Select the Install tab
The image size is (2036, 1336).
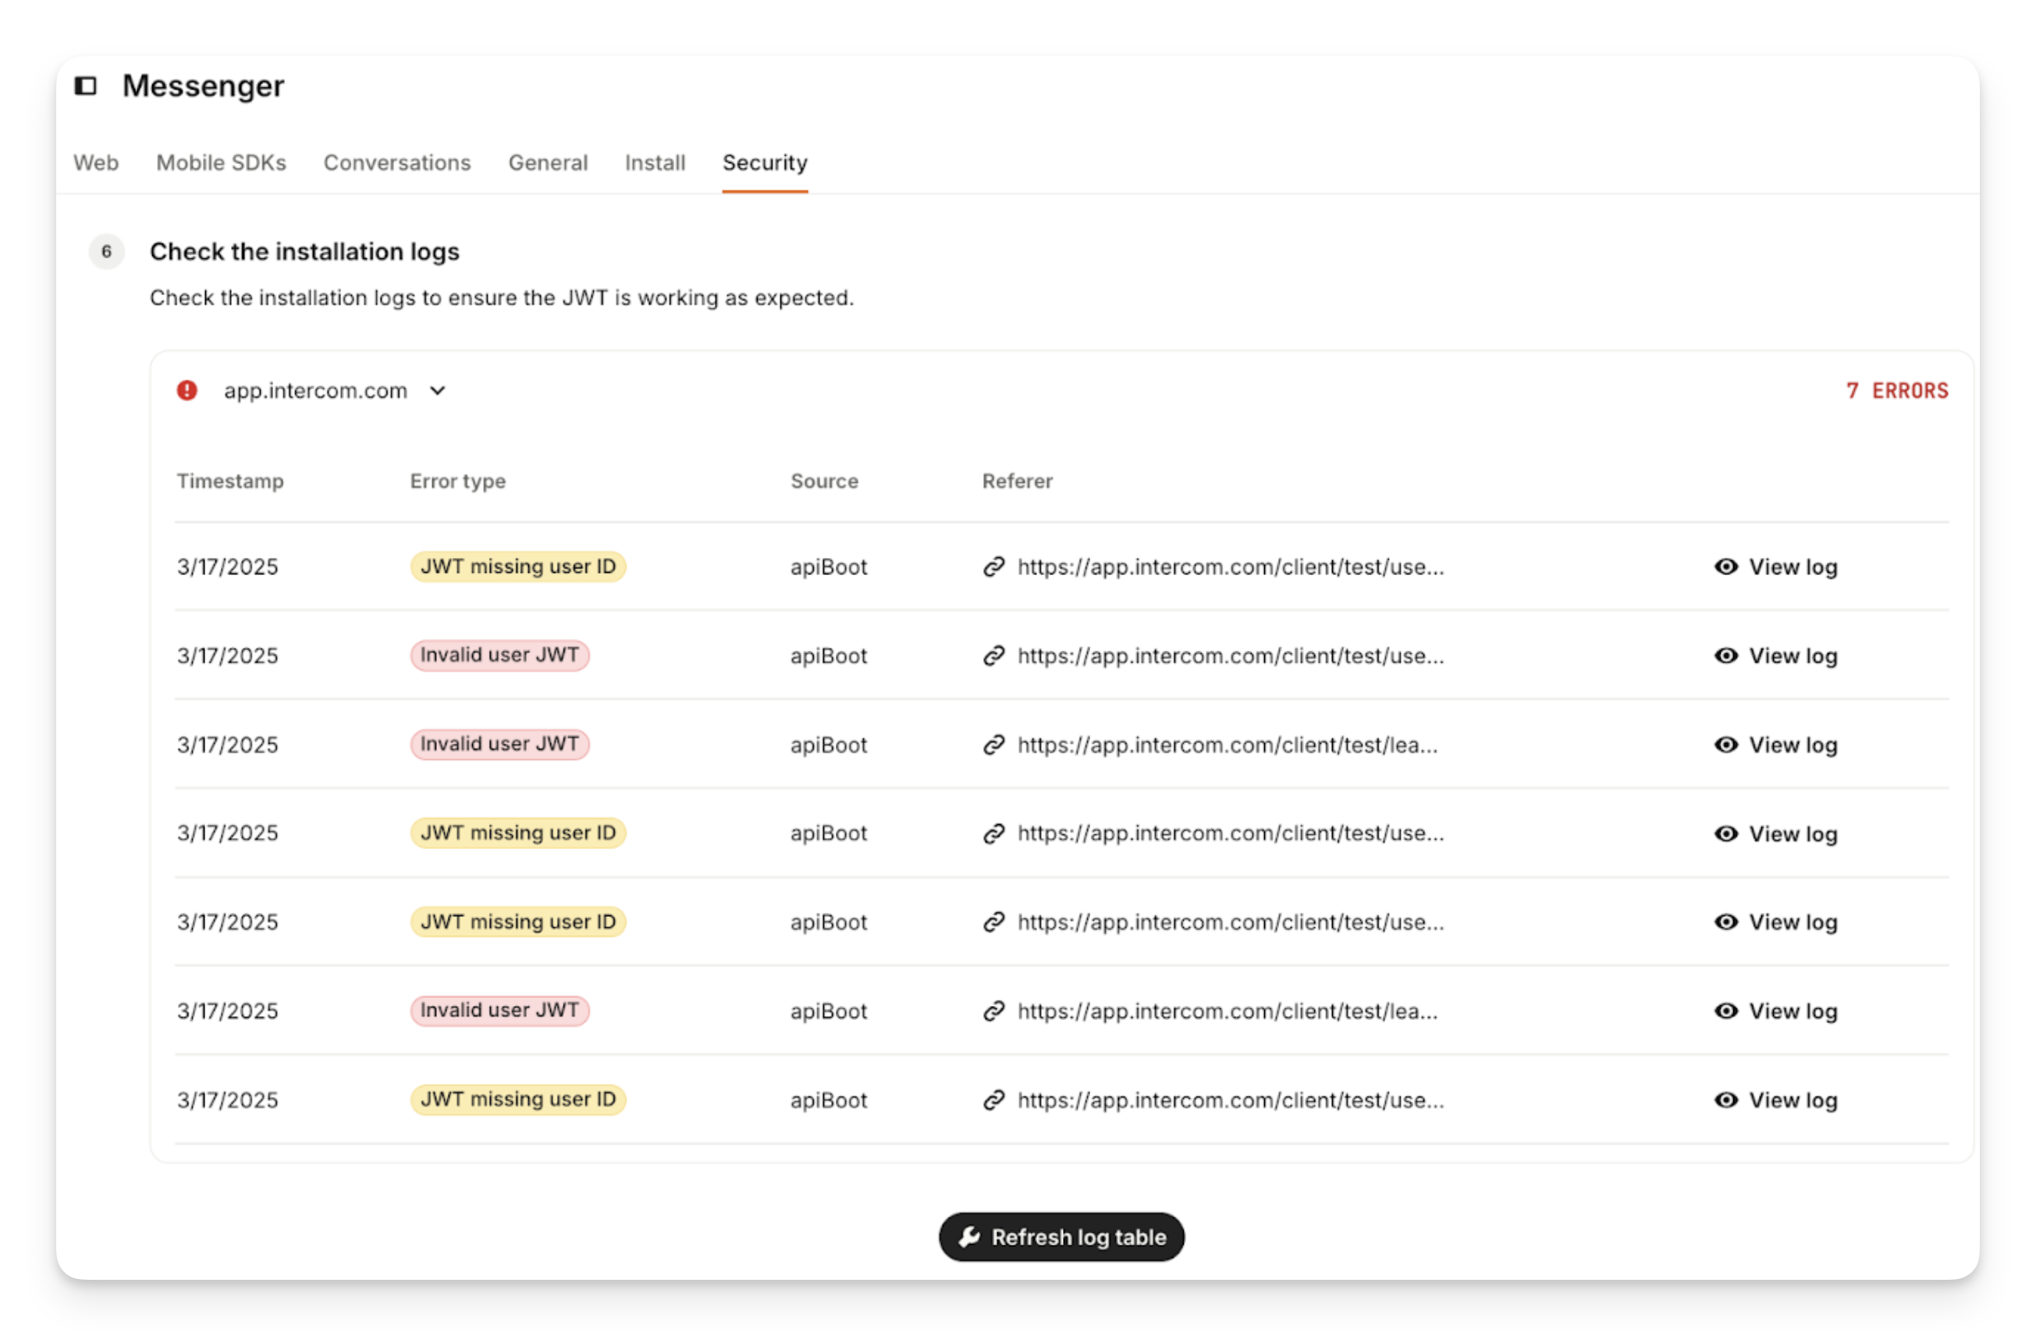655,162
